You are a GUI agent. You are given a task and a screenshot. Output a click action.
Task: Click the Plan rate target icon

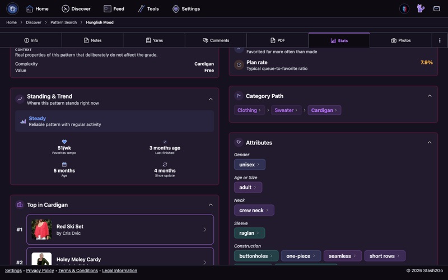239,65
